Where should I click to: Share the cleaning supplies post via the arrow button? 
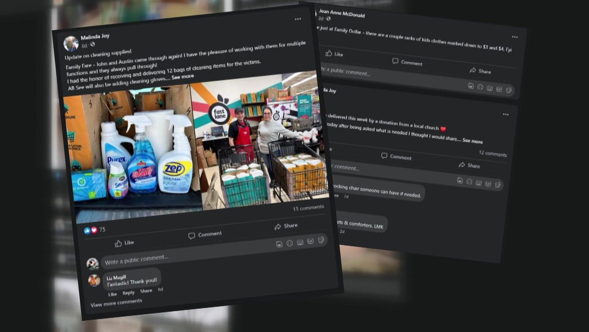(286, 226)
